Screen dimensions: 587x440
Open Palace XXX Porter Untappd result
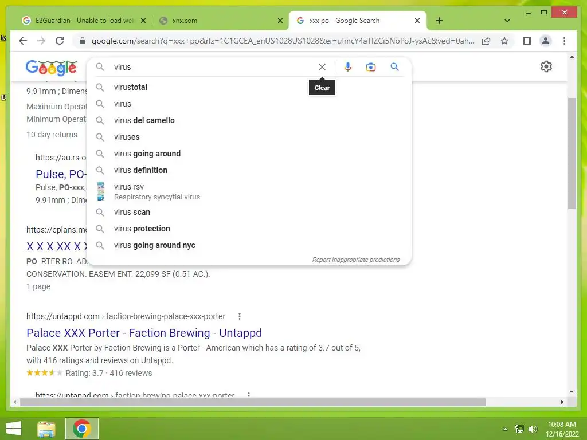144,333
